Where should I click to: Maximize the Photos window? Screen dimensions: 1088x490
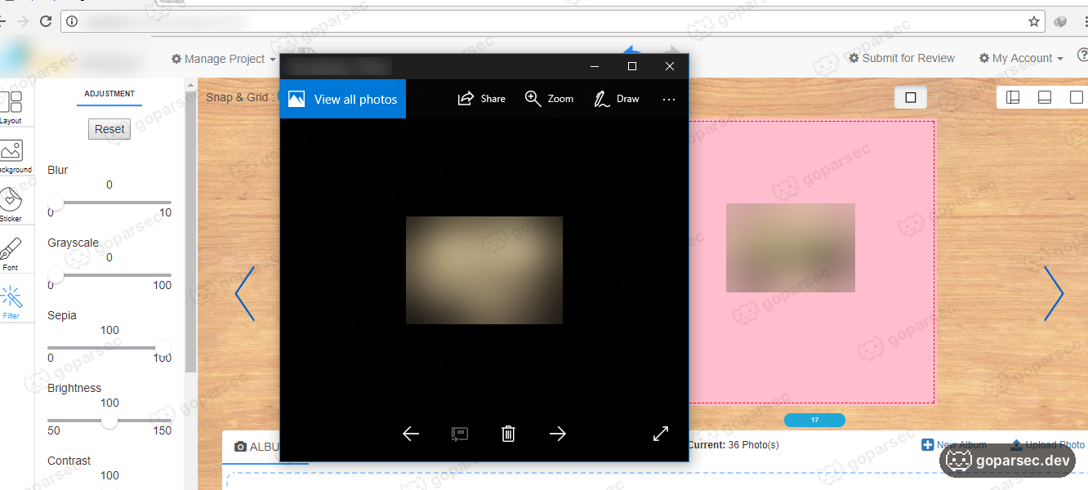[631, 66]
